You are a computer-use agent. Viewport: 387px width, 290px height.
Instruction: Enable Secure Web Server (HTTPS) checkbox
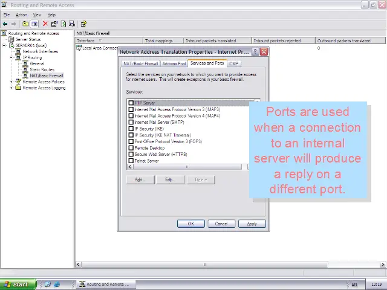[x=131, y=154]
